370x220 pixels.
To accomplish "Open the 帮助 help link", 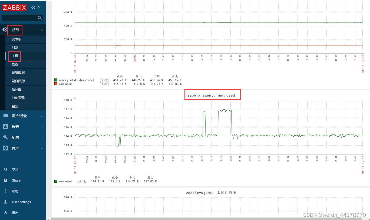I will coord(15,191).
